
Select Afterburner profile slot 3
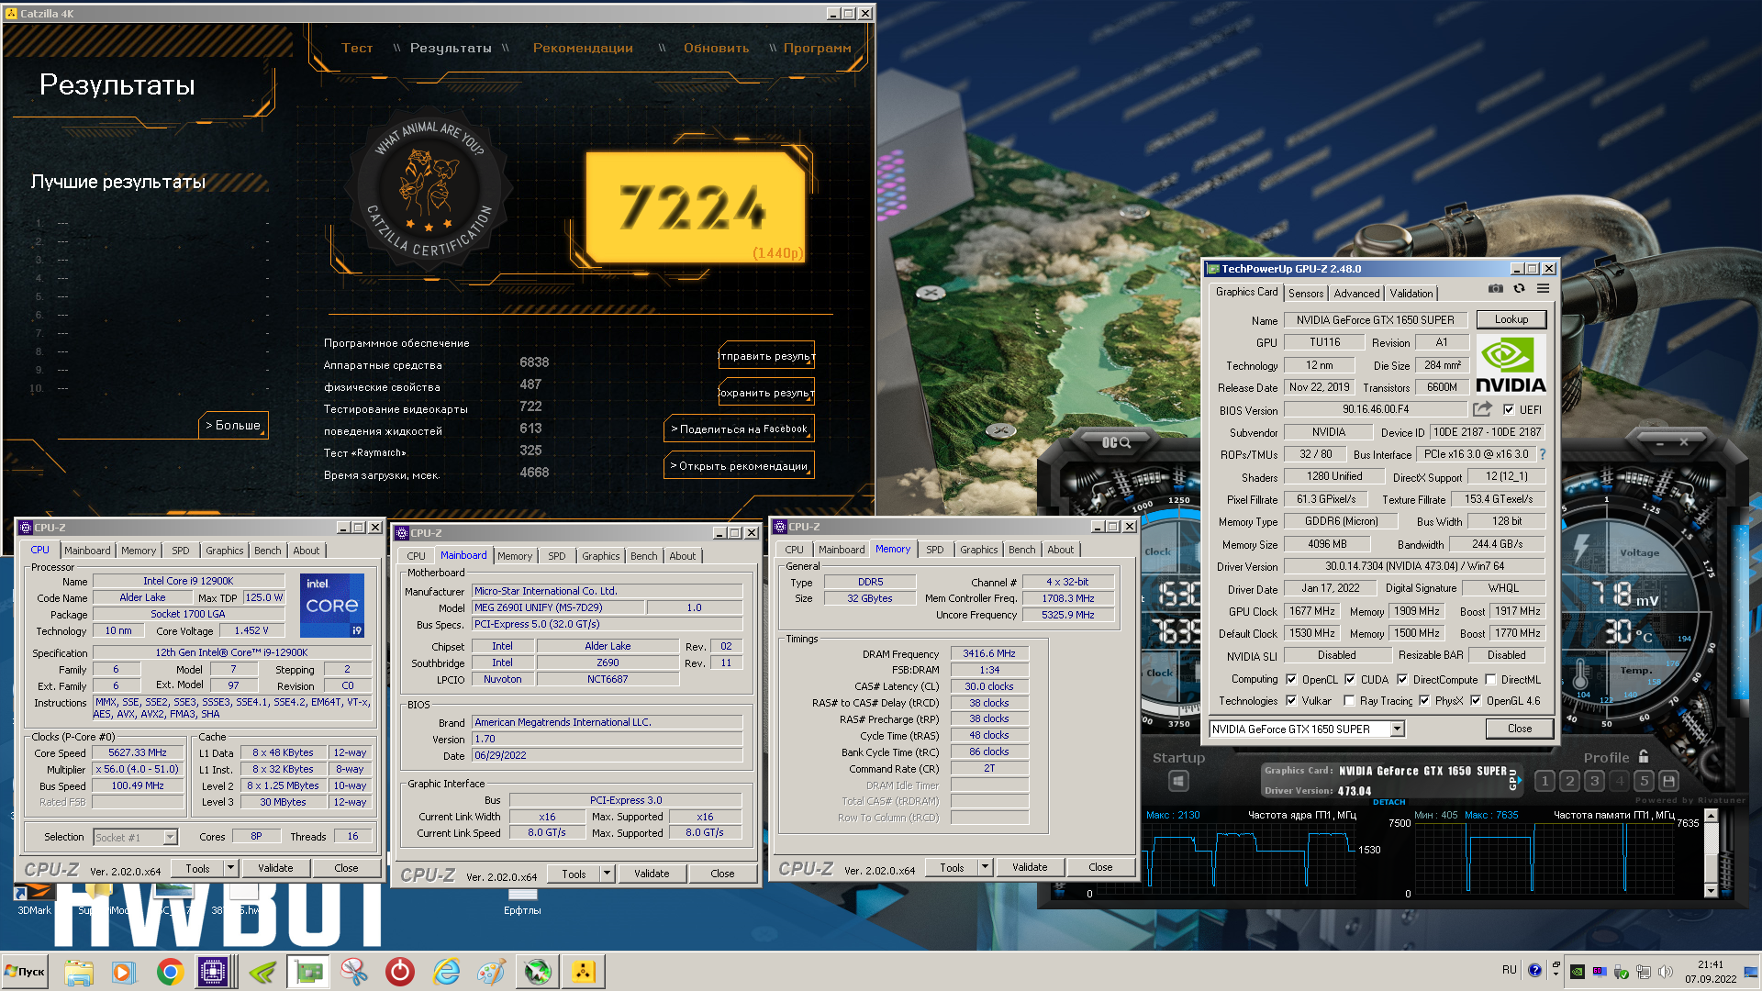coord(1594,781)
